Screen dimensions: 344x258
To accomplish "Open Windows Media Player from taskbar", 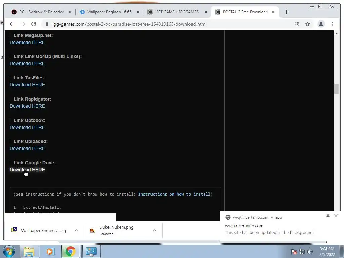I will click(50, 251).
